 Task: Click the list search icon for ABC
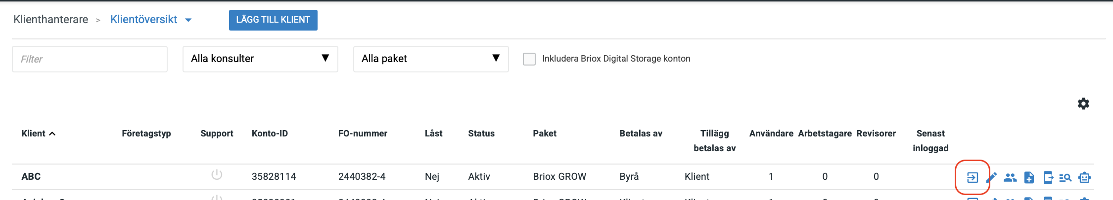pos(1066,177)
